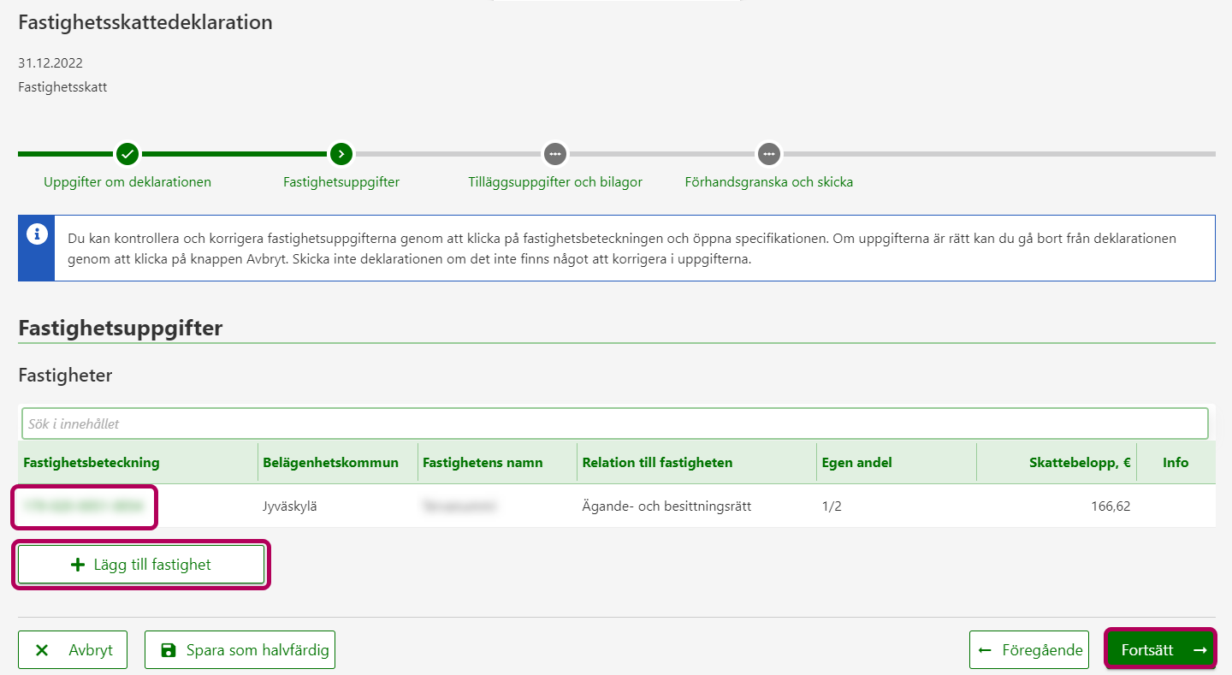Select Förhandsgranska och skicka step label
This screenshot has width=1232, height=675.
coord(769,182)
